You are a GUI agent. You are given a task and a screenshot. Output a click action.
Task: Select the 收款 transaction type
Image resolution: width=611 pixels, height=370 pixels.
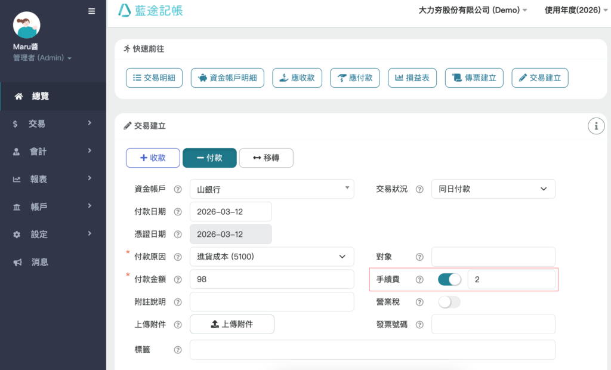point(153,158)
